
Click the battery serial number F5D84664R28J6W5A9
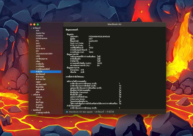point(99,37)
